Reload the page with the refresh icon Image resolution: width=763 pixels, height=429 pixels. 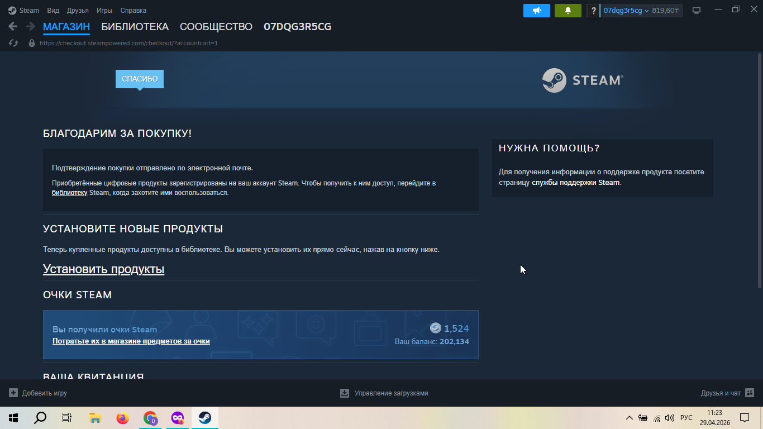[14, 43]
